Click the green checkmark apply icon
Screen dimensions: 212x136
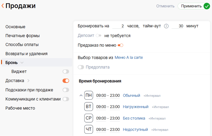207,6
